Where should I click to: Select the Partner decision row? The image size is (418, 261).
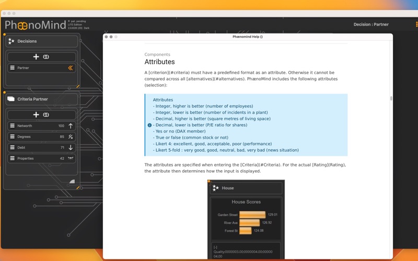(42, 68)
